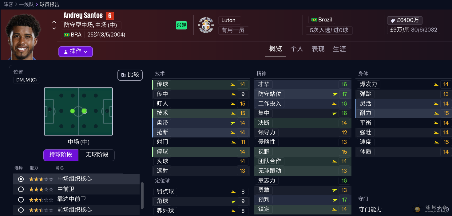Viewport: 452px width, 216px height.
Task: Click the Luton club badge
Action: point(206,25)
